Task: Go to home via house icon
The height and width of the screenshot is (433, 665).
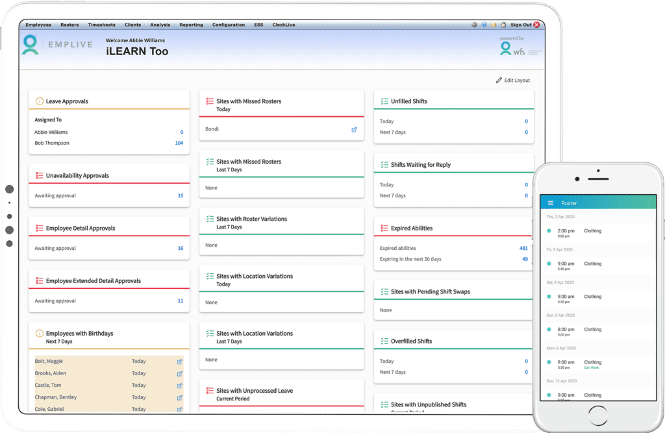Action: click(x=503, y=25)
